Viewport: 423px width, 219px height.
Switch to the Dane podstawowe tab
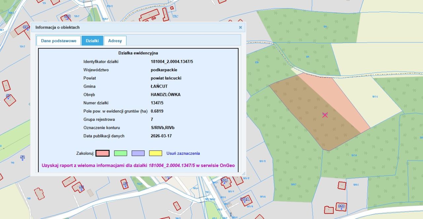pos(58,41)
